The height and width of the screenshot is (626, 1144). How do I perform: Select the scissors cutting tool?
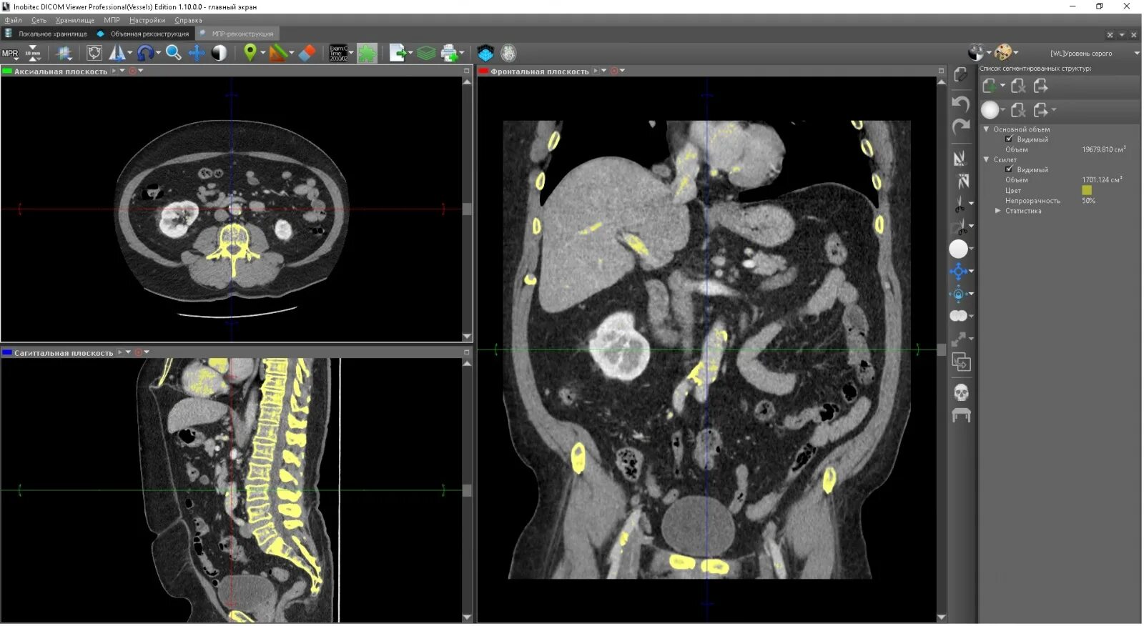tap(960, 205)
